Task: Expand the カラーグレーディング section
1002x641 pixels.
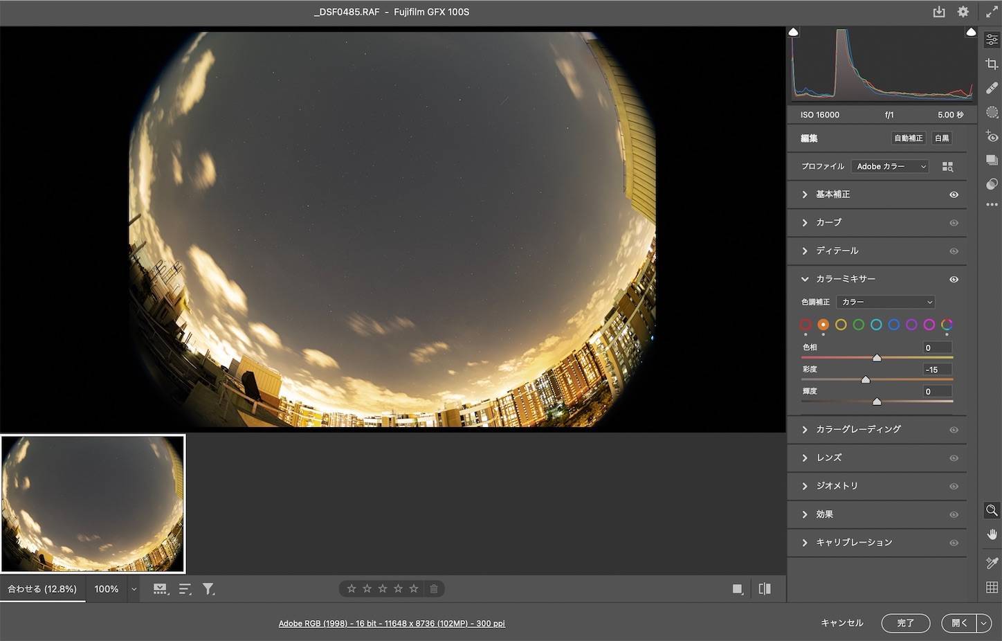Action: (805, 430)
